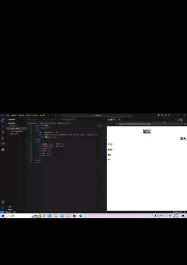Reload the preview browser page
The image size is (187, 265).
[117, 124]
